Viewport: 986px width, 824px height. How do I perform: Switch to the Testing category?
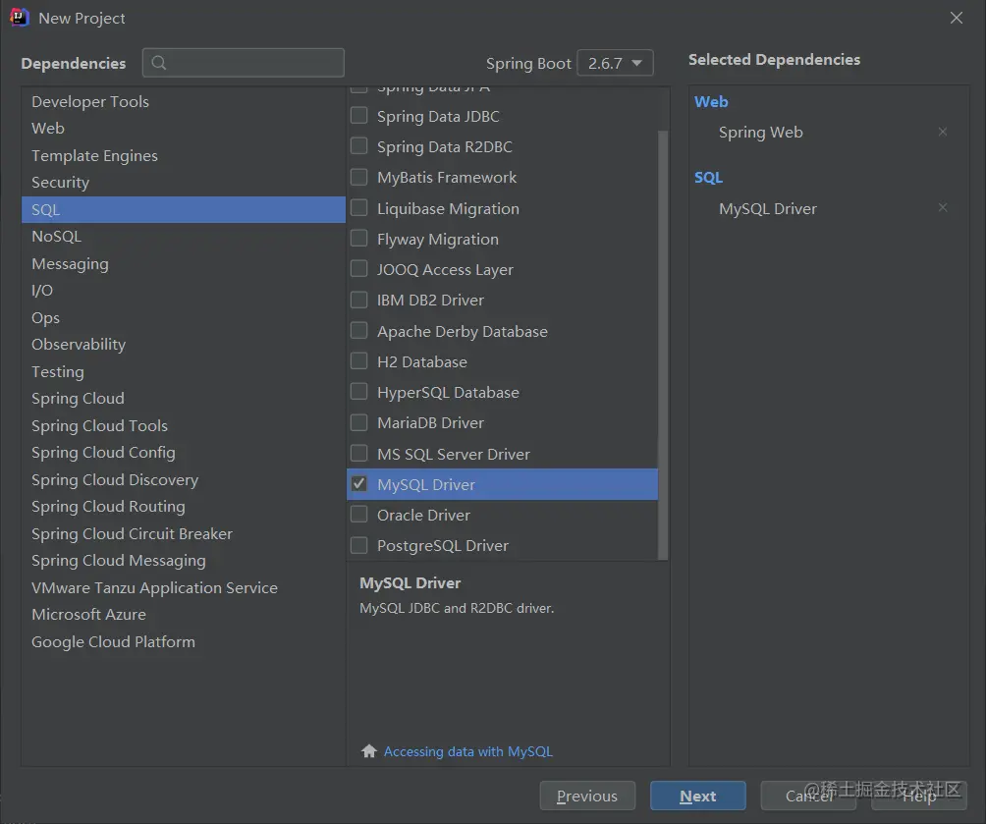point(57,371)
